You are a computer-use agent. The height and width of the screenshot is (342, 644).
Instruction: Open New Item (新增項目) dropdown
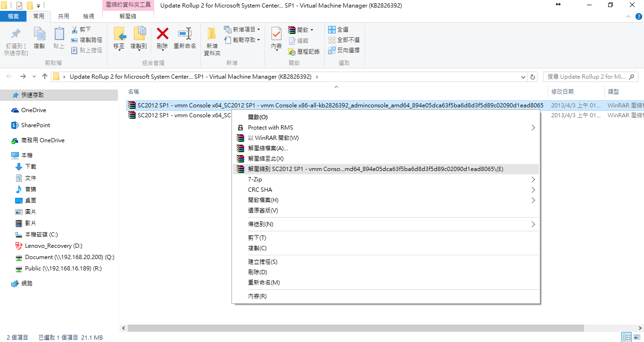(x=242, y=30)
